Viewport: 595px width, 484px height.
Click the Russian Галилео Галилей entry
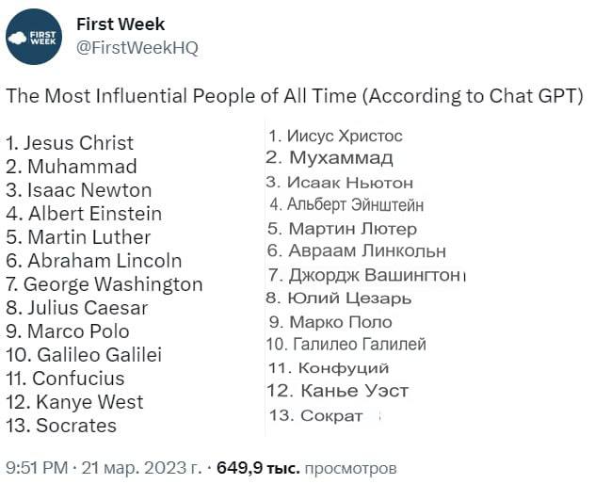coord(346,344)
